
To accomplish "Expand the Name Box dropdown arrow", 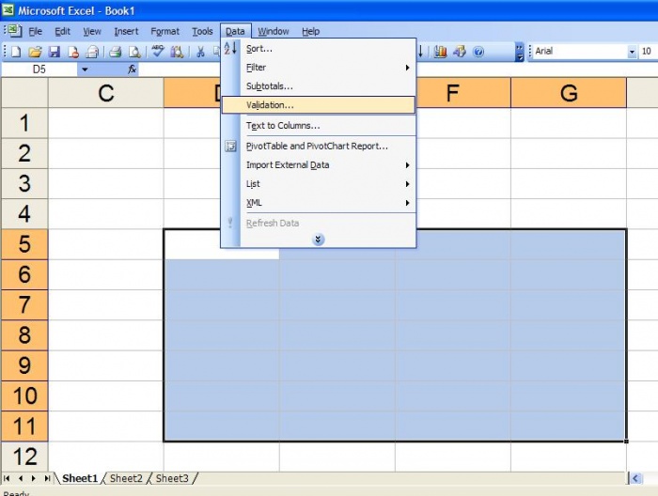I will point(85,70).
